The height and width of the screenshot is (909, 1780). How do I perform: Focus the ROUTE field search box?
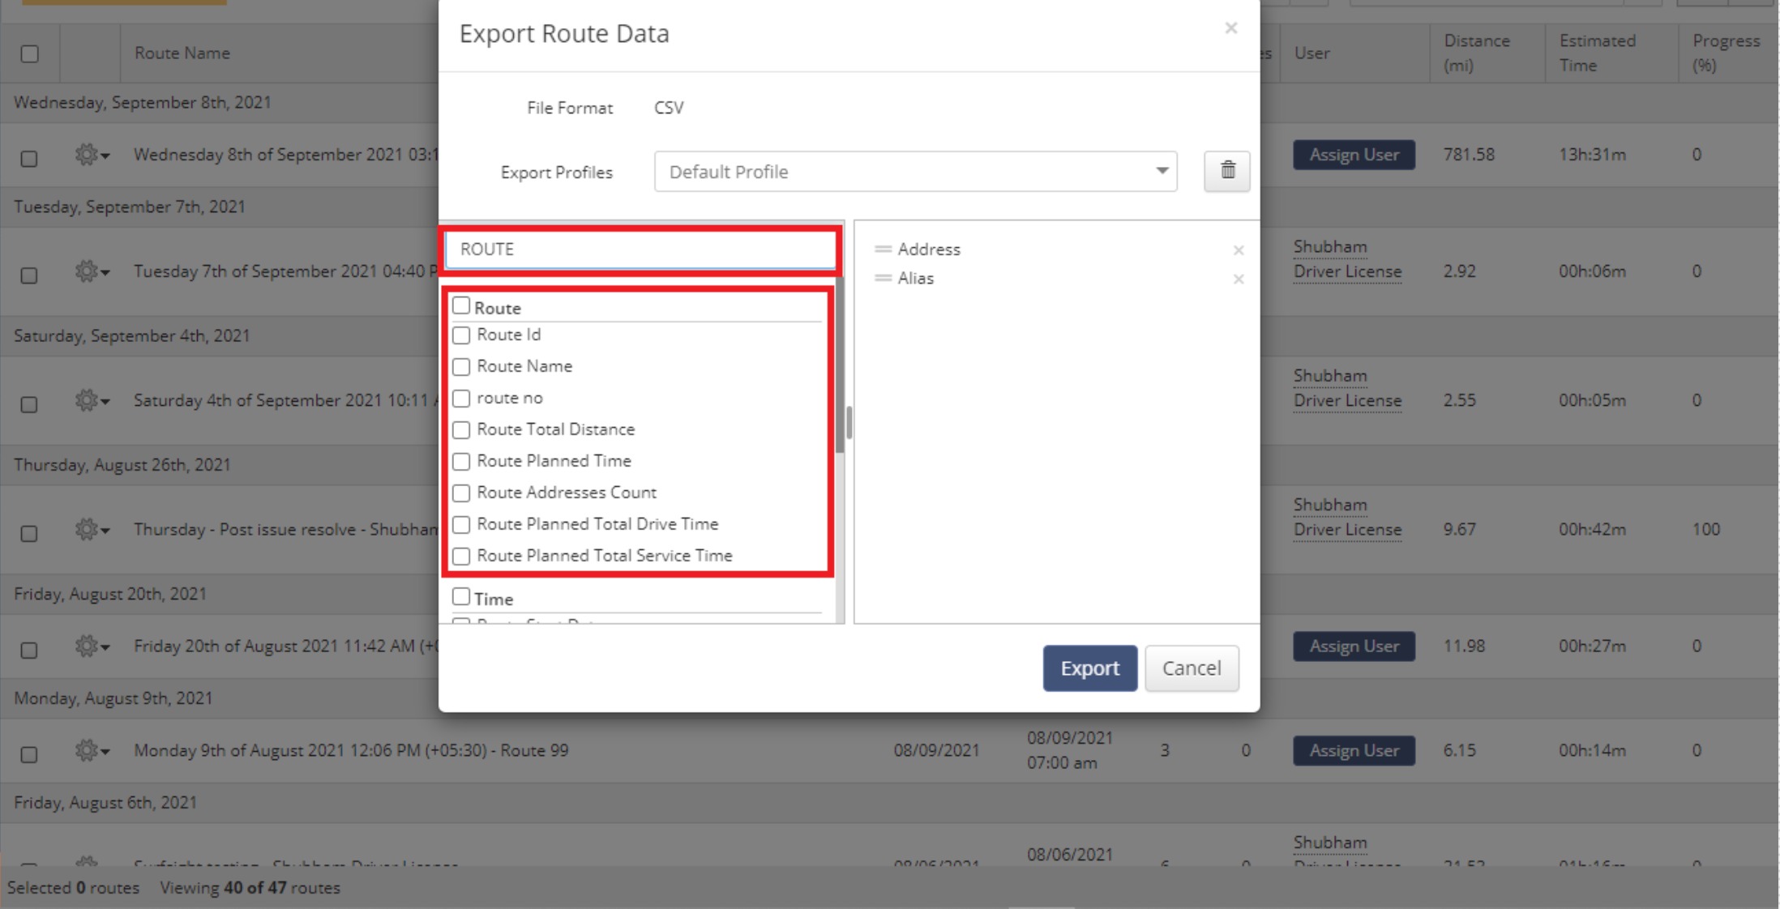(x=640, y=250)
